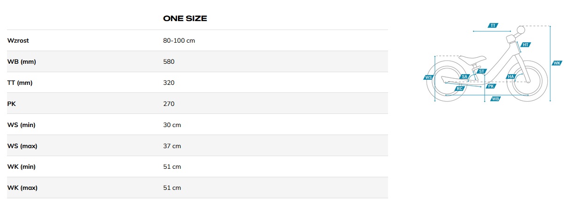Click the HA angle marker on diagram
The width and height of the screenshot is (567, 203).
tap(511, 76)
